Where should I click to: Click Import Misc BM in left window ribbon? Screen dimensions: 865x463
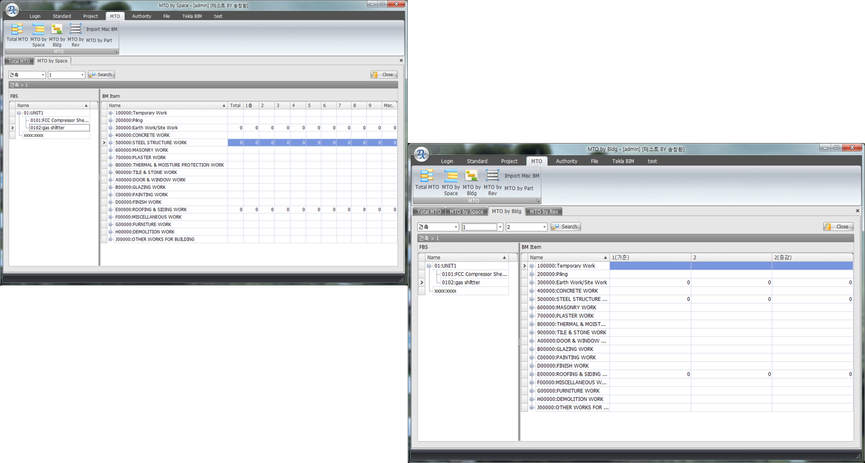coord(102,29)
